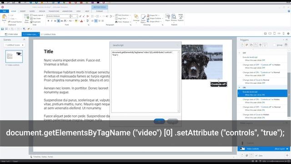Toggle center text alignment

(96, 21)
